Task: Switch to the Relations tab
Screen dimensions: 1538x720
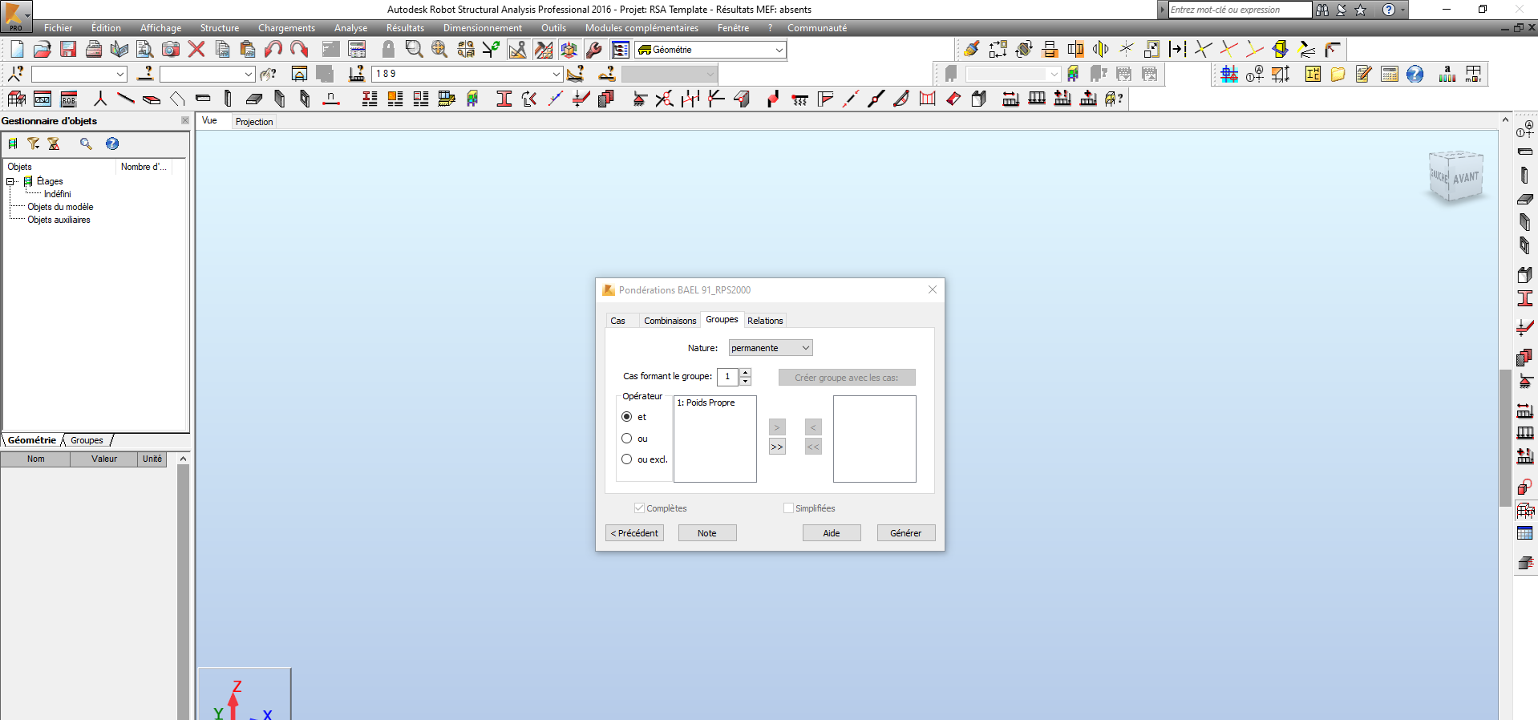Action: pyautogui.click(x=766, y=321)
